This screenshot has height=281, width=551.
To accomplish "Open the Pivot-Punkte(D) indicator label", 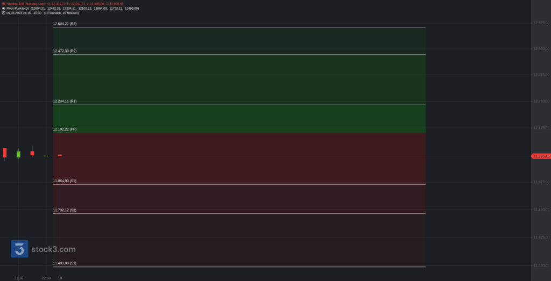I will click(x=18, y=9).
